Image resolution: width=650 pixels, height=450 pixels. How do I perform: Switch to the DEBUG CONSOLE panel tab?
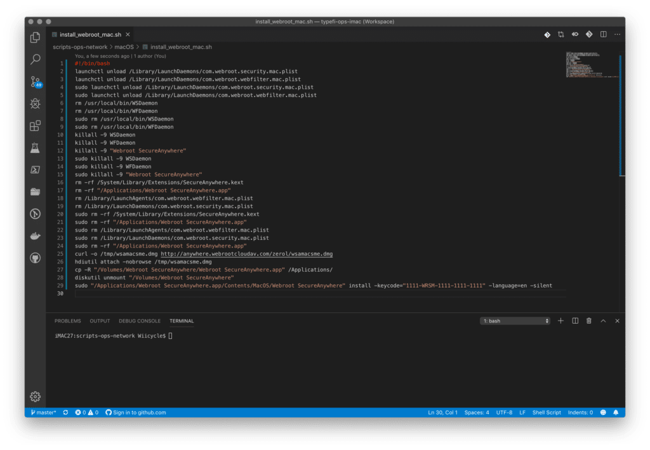140,321
